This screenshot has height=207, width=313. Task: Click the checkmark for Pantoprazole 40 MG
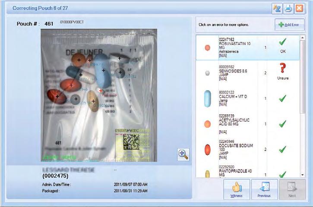pos(282,174)
